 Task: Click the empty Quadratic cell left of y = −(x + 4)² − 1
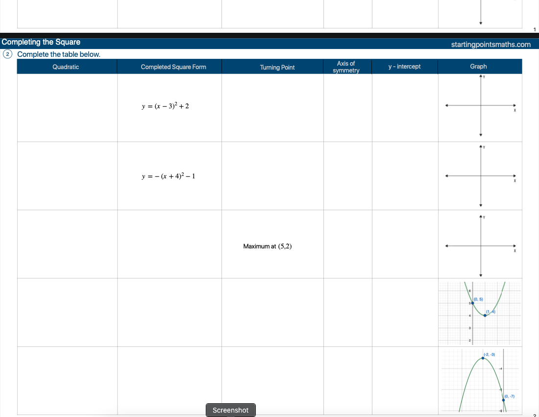tap(67, 176)
